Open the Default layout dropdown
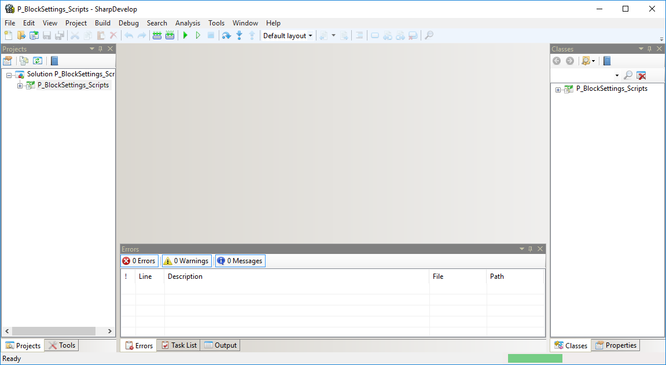Image resolution: width=666 pixels, height=365 pixels. 288,36
